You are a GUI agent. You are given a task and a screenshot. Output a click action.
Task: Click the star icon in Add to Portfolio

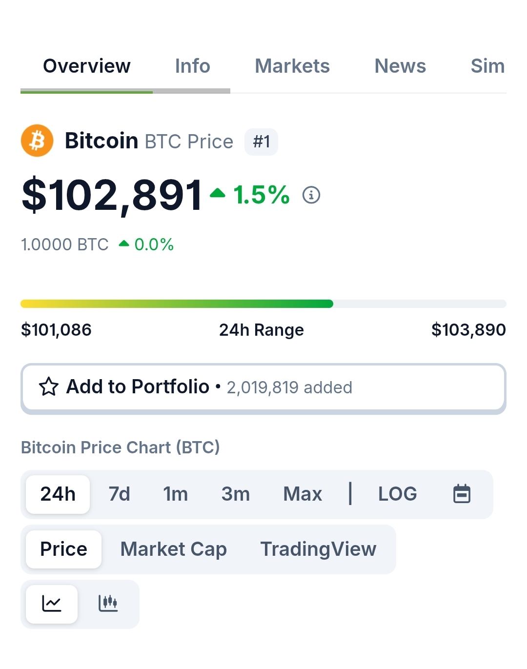49,386
